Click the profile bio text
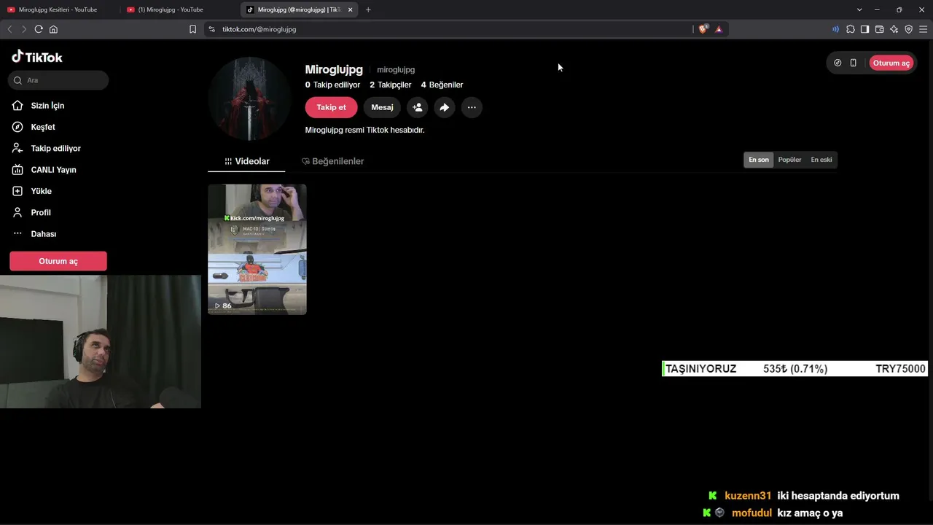 click(x=364, y=130)
